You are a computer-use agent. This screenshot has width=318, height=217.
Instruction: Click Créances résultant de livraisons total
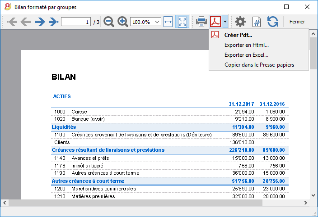pyautogui.click(x=170, y=150)
